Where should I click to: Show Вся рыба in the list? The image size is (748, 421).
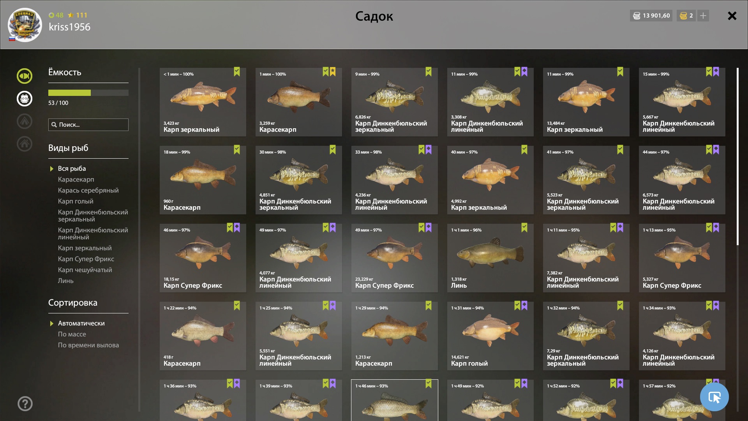[72, 168]
